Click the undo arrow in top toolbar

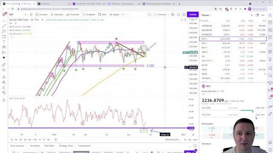[x=123, y=14]
